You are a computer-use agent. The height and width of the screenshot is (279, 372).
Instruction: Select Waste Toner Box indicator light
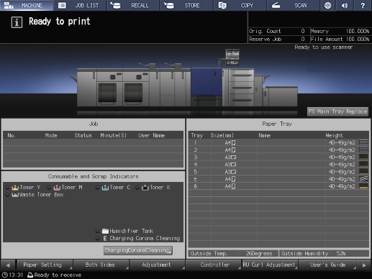pyautogui.click(x=8, y=195)
